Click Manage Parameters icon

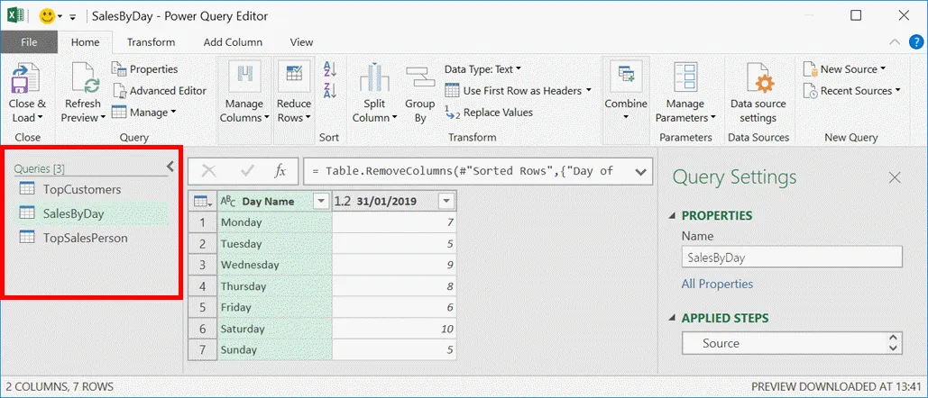[685, 78]
